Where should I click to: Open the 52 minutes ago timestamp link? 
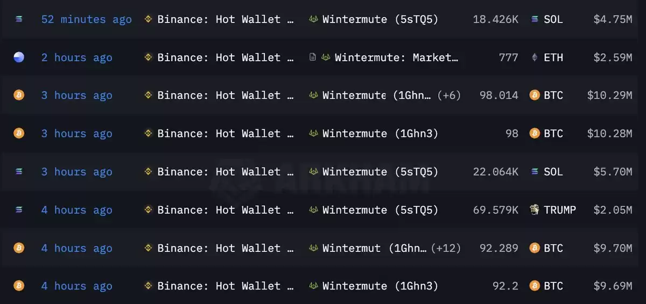[86, 19]
